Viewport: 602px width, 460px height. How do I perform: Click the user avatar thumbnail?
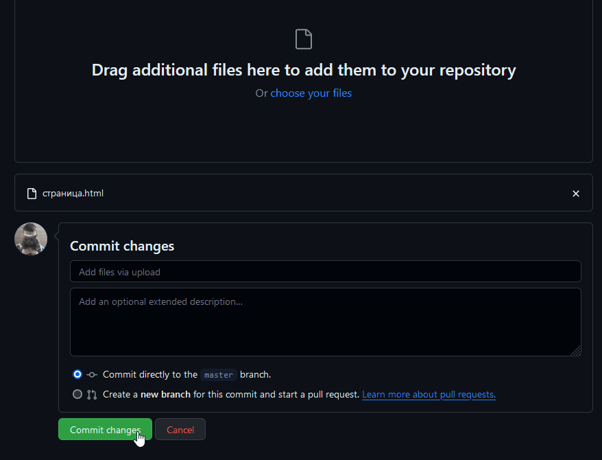[x=31, y=239]
